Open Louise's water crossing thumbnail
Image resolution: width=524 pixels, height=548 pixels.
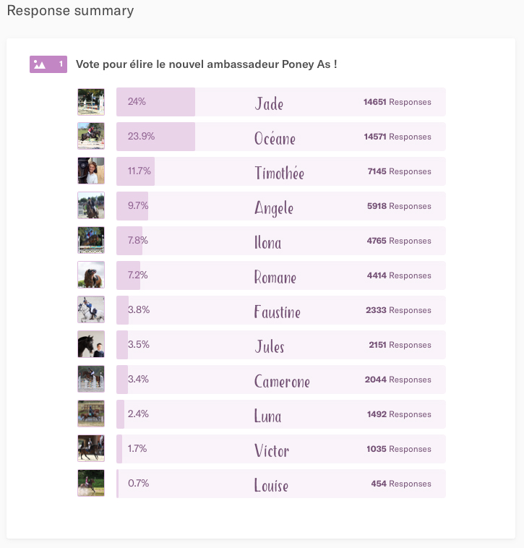pyautogui.click(x=91, y=483)
